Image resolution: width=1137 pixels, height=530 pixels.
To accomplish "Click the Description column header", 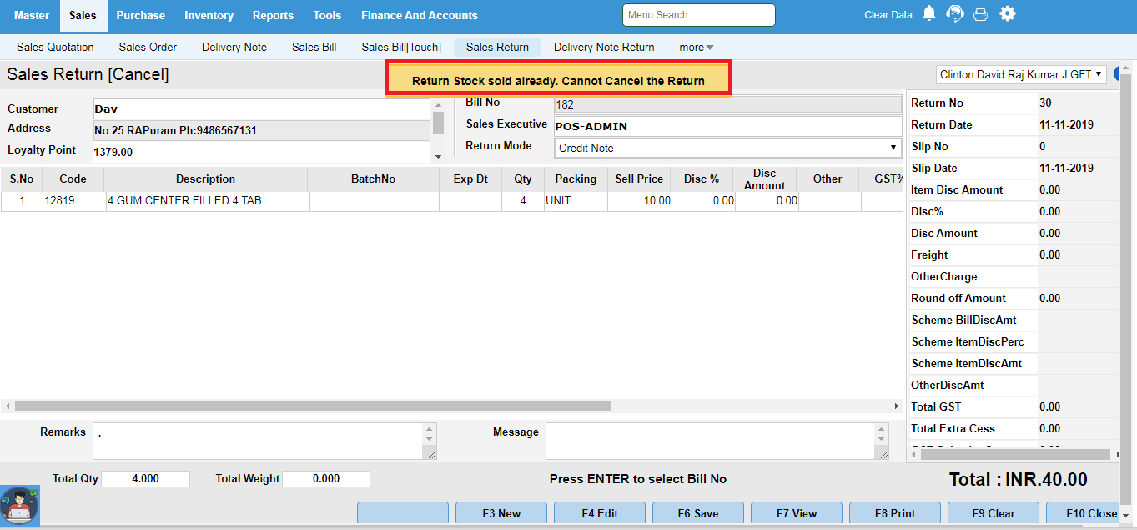I will pyautogui.click(x=205, y=179).
